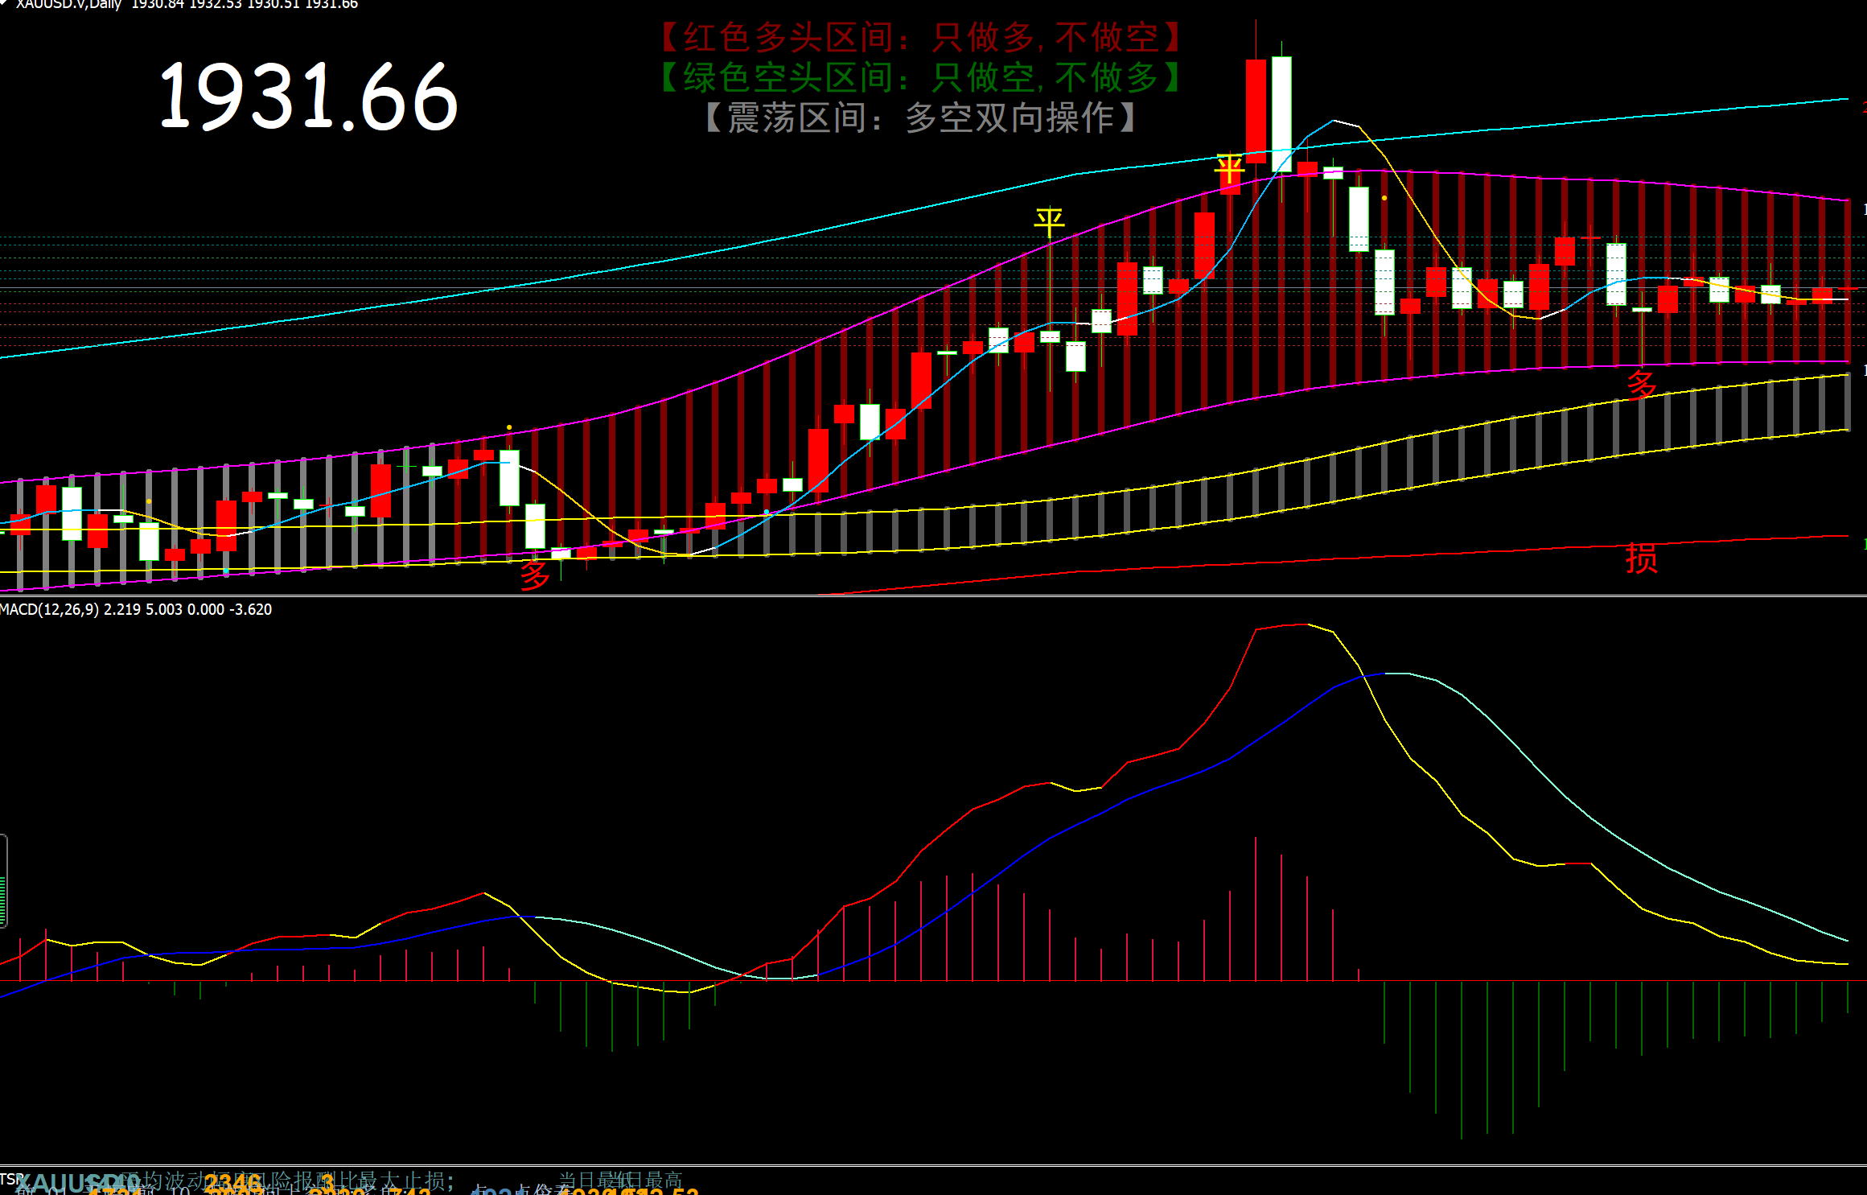
Task: Click the tallest red MACD histogram bar
Action: click(1255, 909)
